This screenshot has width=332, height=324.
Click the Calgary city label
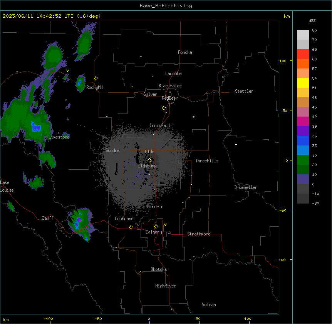(154, 232)
